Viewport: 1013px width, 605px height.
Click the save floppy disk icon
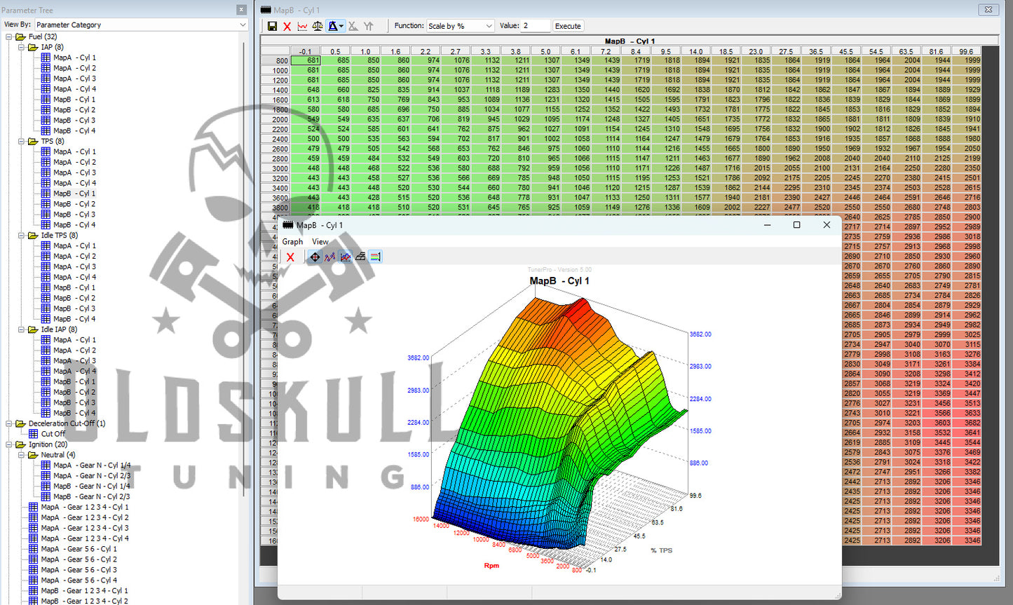point(272,26)
